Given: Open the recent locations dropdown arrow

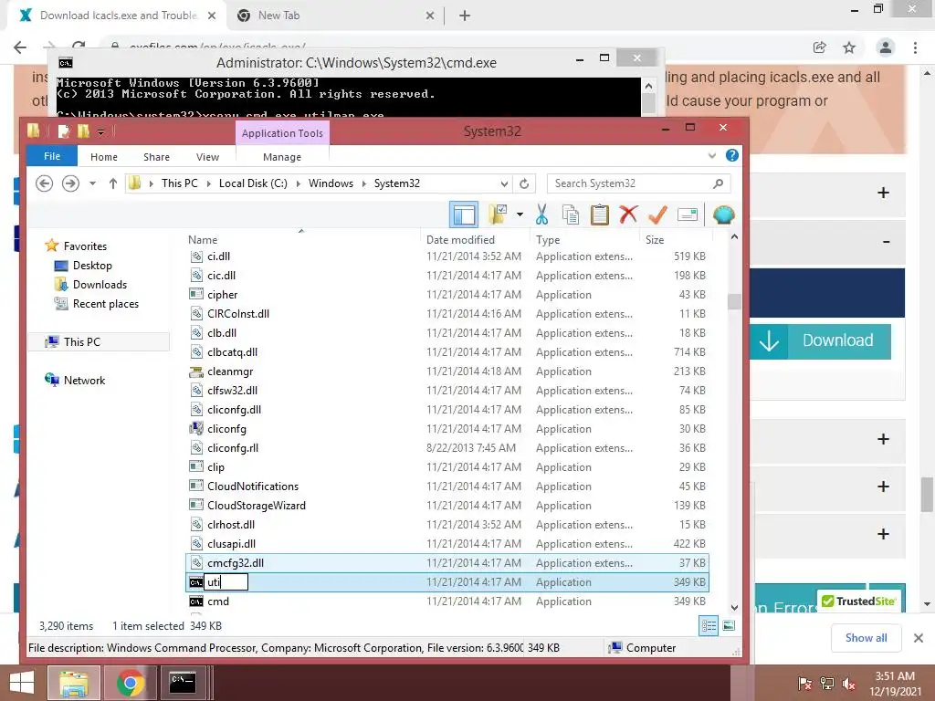Looking at the screenshot, I should (x=92, y=183).
